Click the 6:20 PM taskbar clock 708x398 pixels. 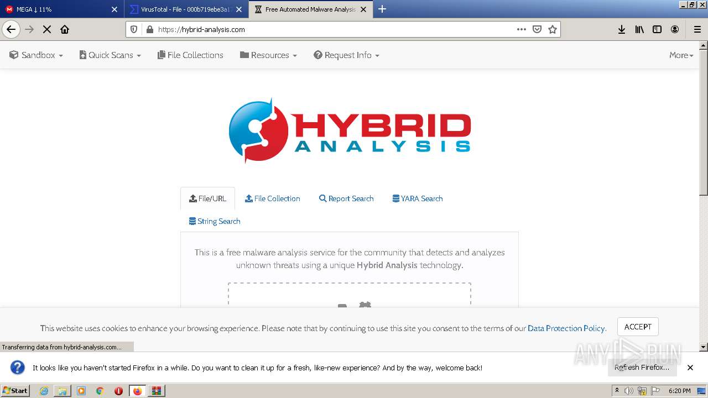(679, 391)
